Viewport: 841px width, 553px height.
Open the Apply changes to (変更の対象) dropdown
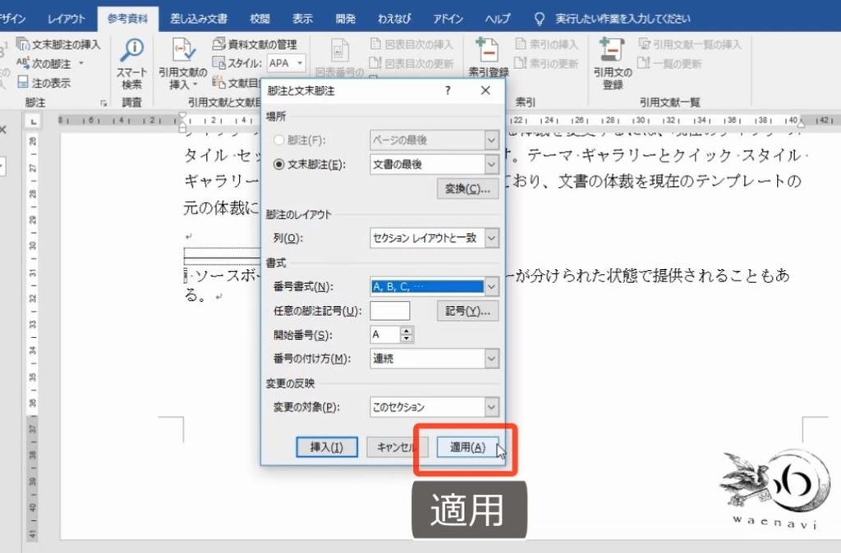(491, 407)
